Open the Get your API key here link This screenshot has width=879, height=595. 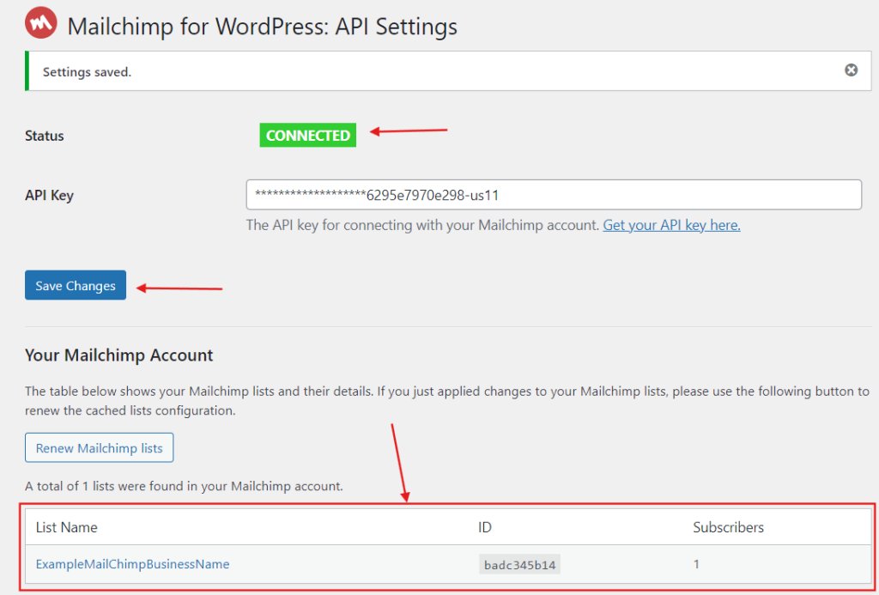tap(671, 225)
